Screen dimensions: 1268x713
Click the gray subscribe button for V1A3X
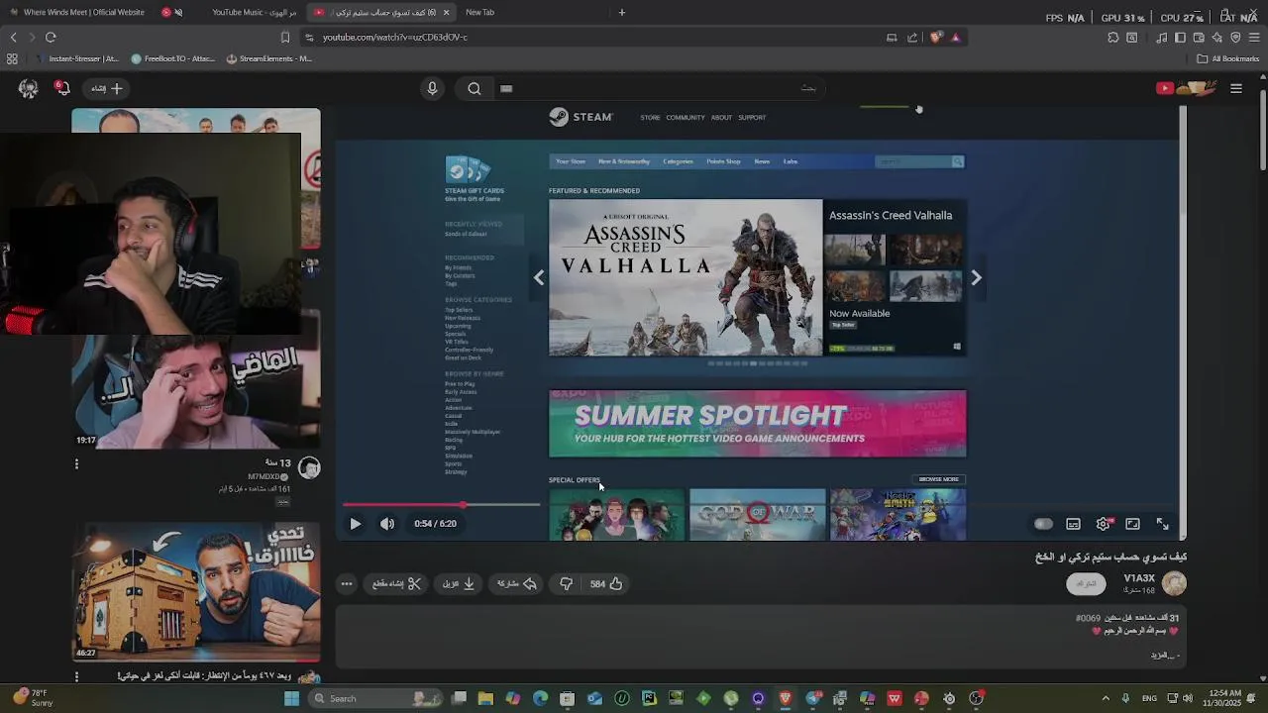point(1086,584)
